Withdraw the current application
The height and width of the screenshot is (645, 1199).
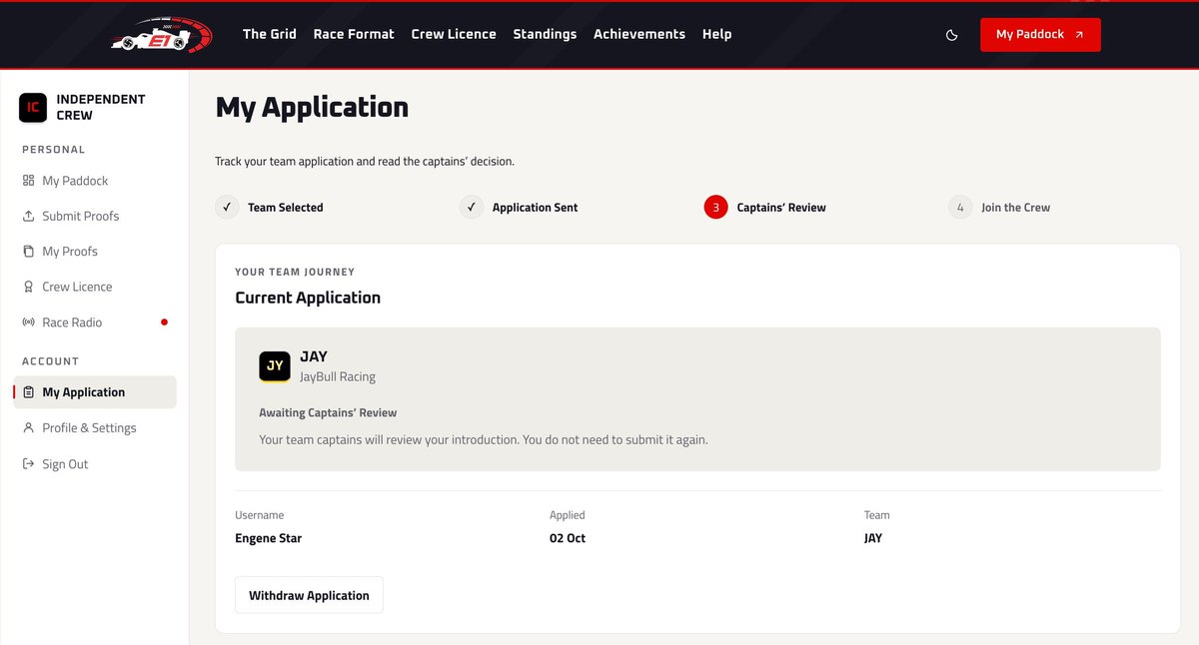click(309, 595)
